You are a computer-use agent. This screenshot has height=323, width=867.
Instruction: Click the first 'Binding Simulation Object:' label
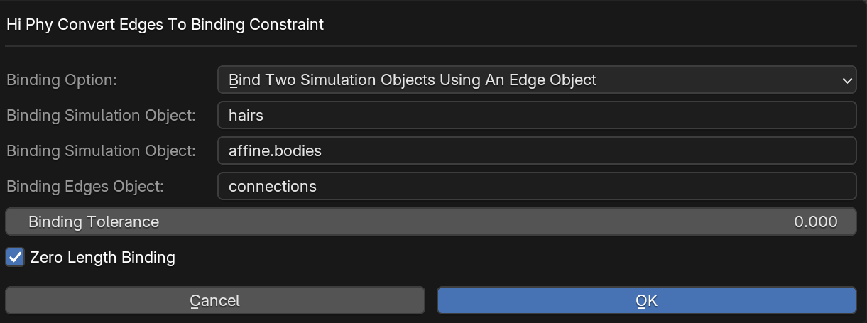pos(101,115)
